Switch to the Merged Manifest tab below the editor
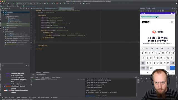 (x=41, y=74)
